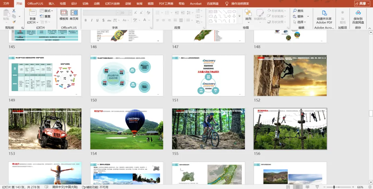Open the File (文件) menu
373x189 pixels.
(x=6, y=3)
